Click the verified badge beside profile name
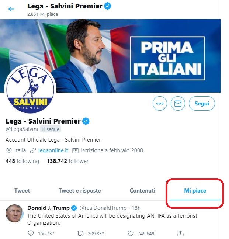The height and width of the screenshot is (239, 229). [86, 121]
